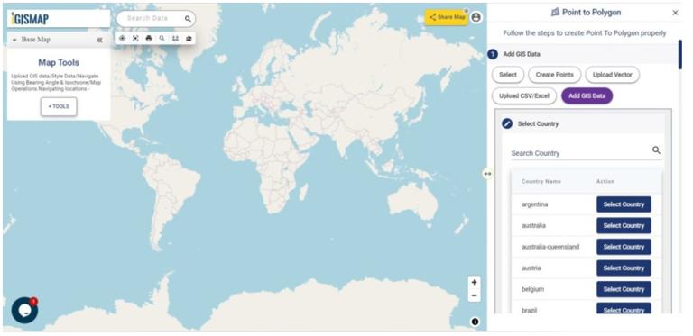Expand the Base Map dropdown arrow

pyautogui.click(x=14, y=40)
